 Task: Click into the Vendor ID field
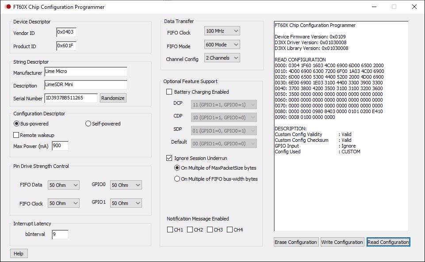click(66, 32)
